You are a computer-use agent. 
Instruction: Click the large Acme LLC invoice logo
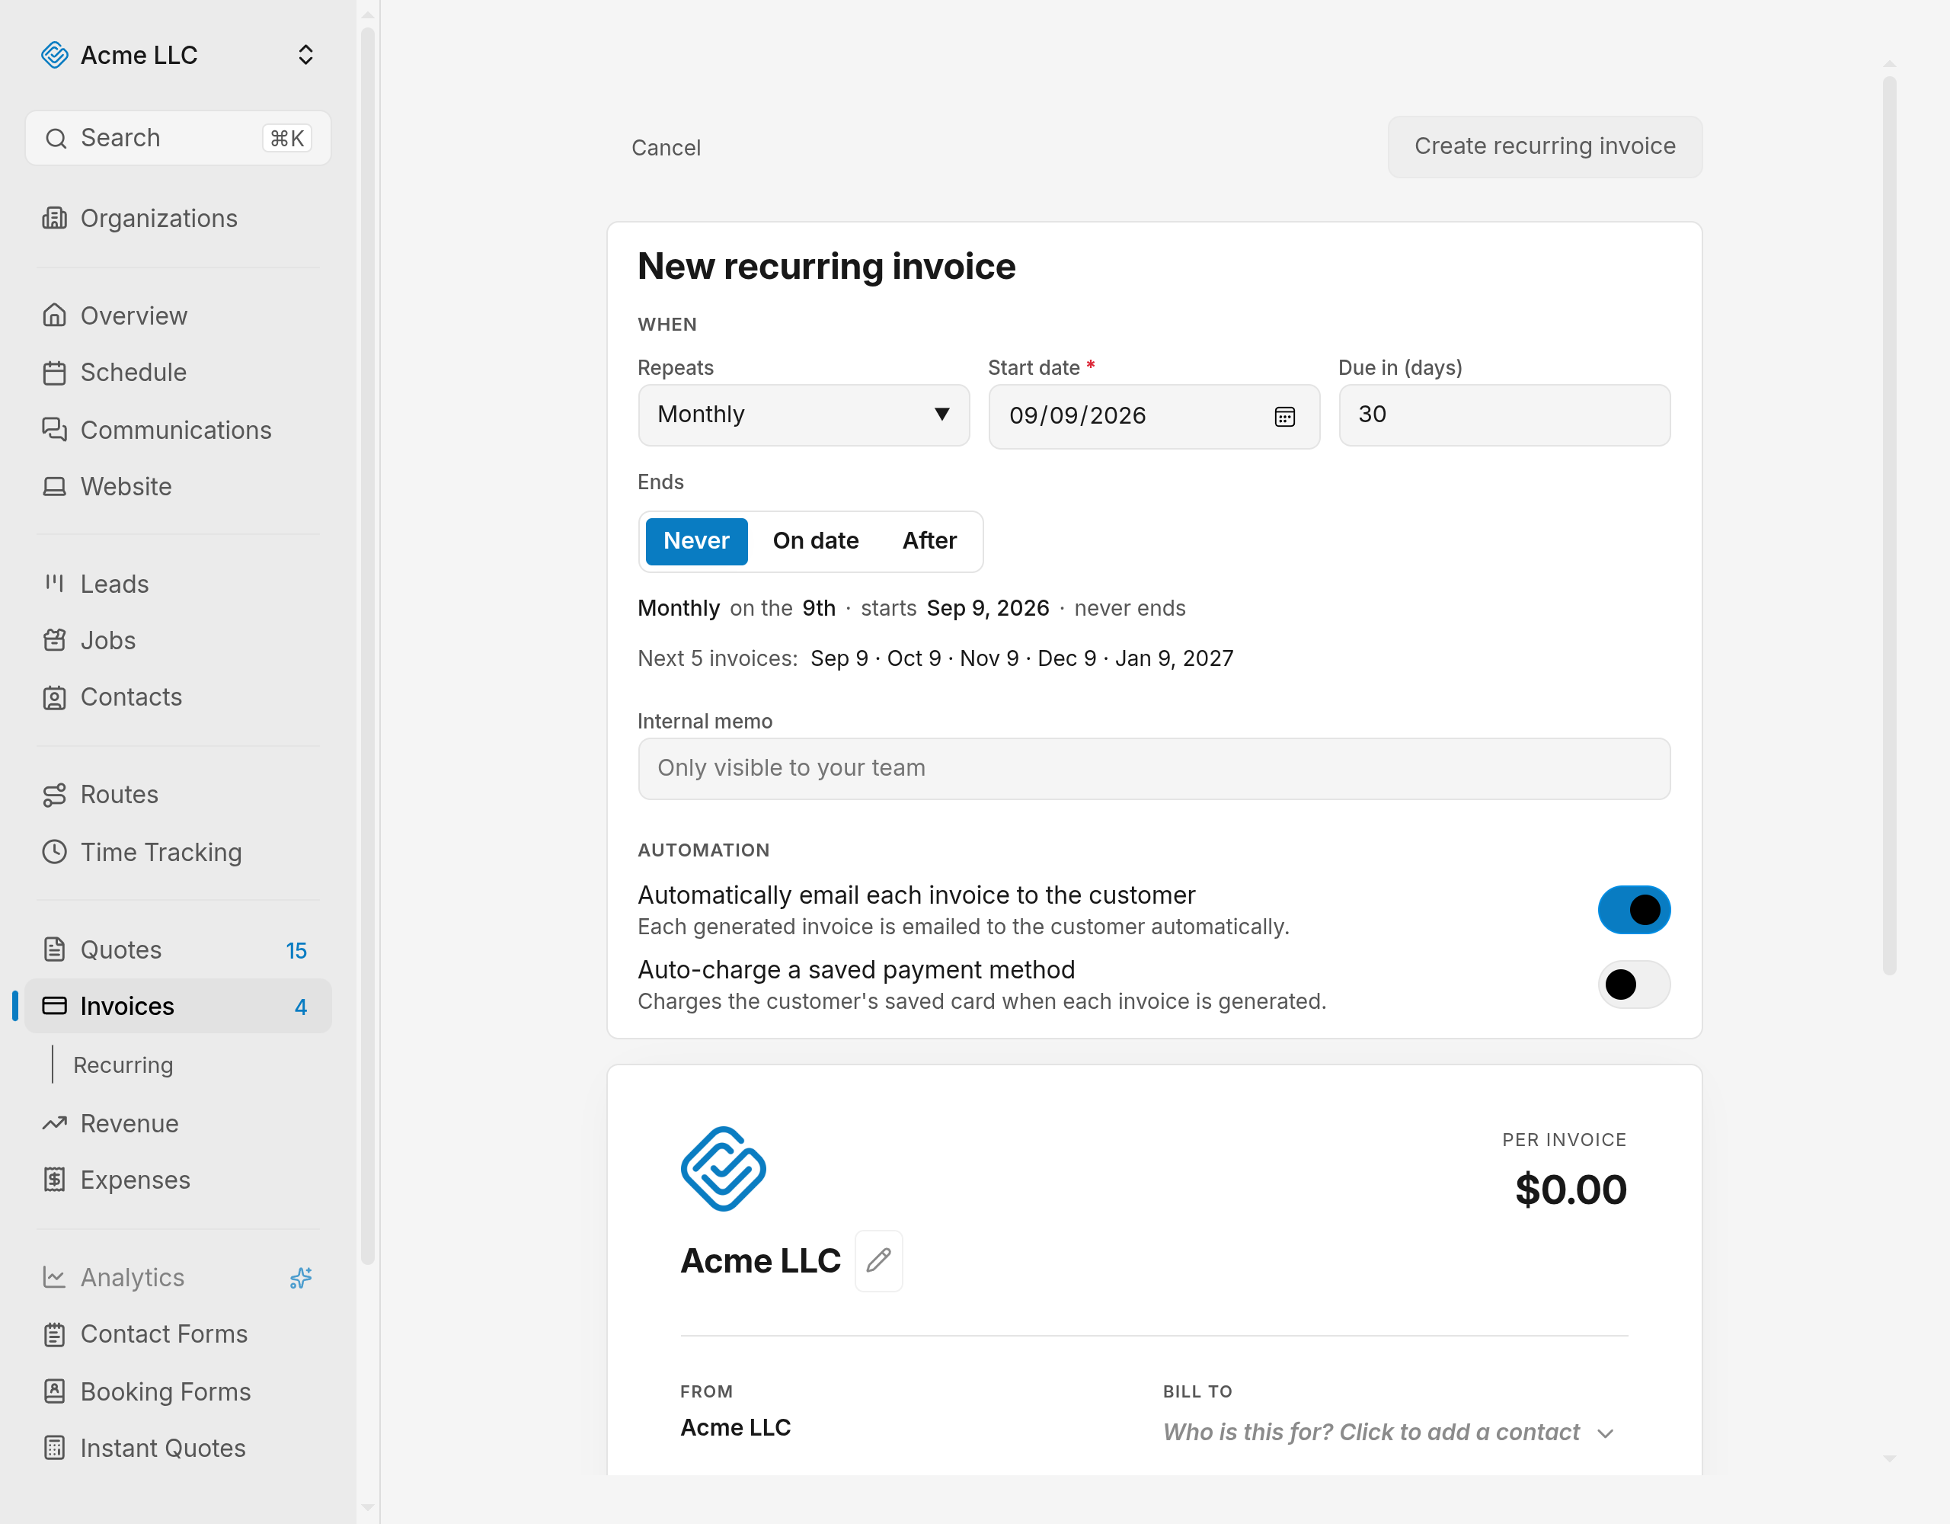point(723,1168)
